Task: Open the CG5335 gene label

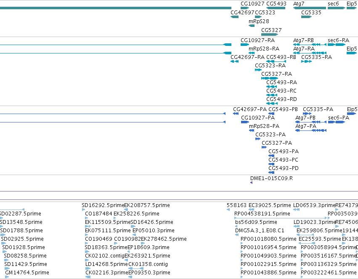Action: click(311, 13)
